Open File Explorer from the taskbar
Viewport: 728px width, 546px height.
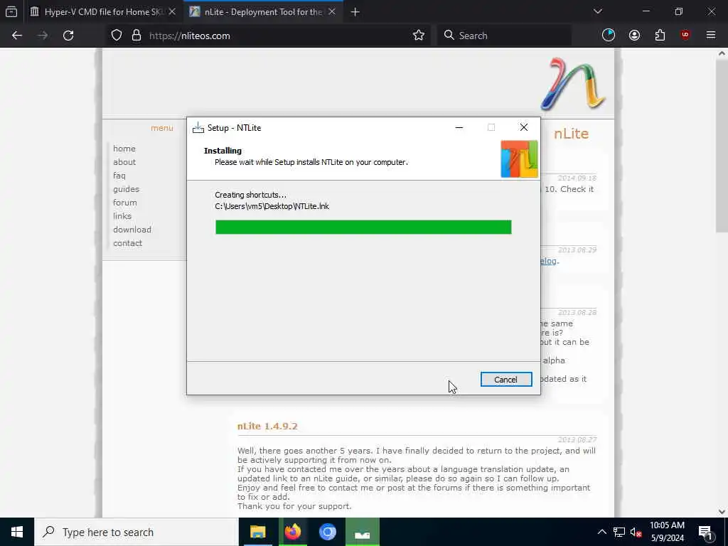257,532
